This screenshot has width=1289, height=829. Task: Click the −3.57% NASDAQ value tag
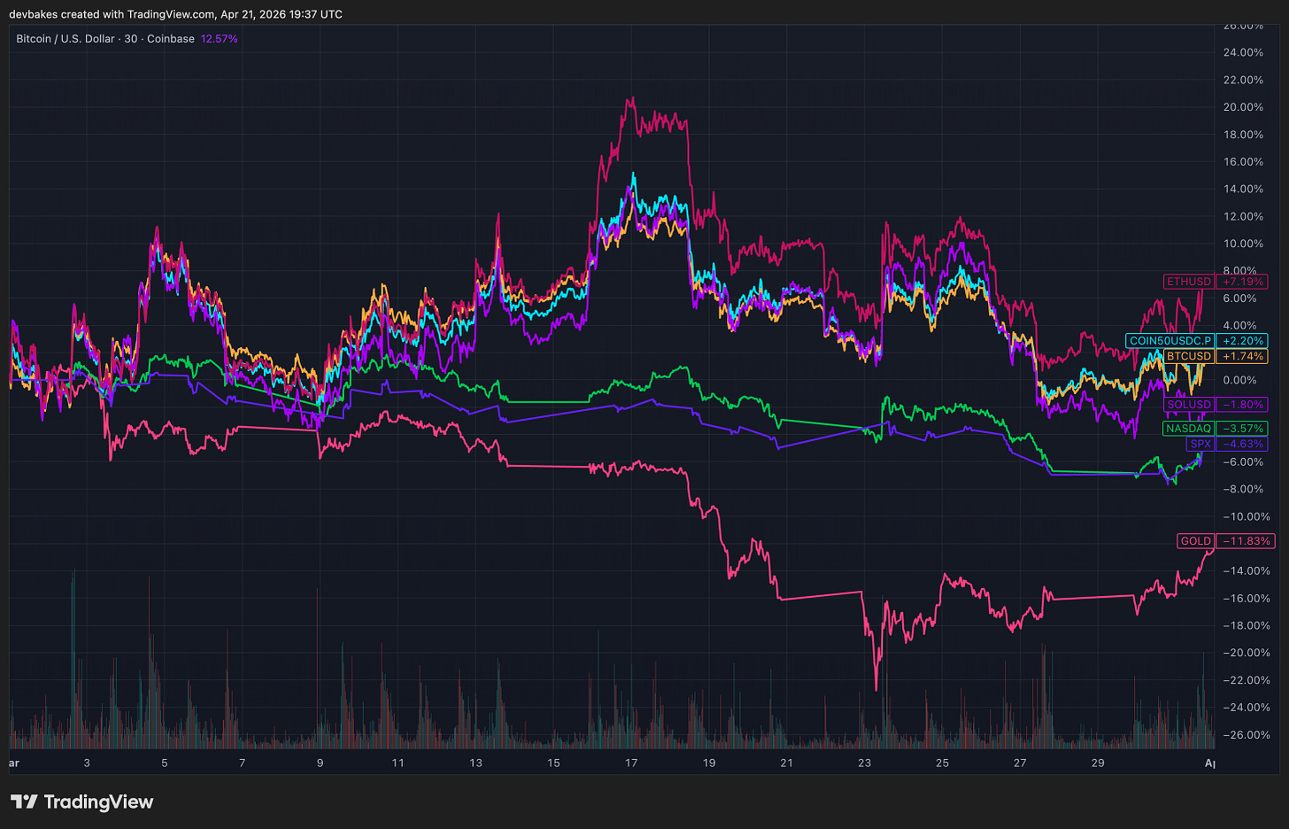1241,429
